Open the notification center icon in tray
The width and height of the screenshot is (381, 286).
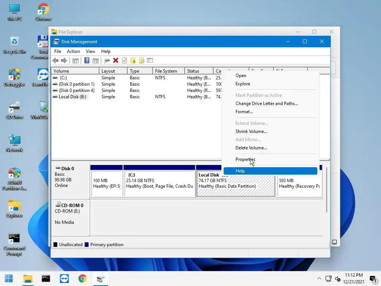pyautogui.click(x=373, y=279)
